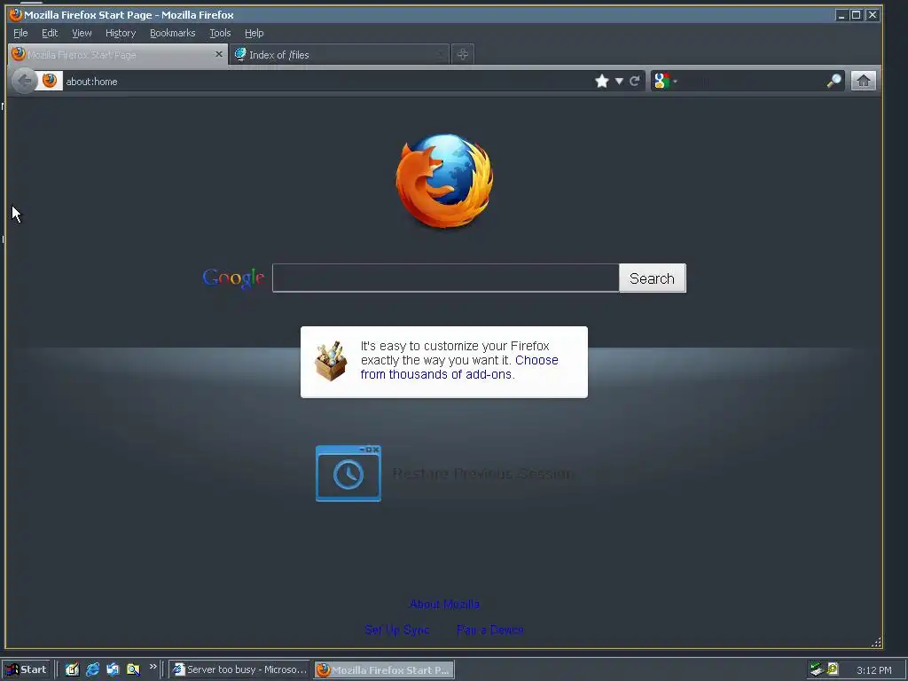Click the Search button next to the Google field
This screenshot has width=908, height=681.
pos(652,278)
